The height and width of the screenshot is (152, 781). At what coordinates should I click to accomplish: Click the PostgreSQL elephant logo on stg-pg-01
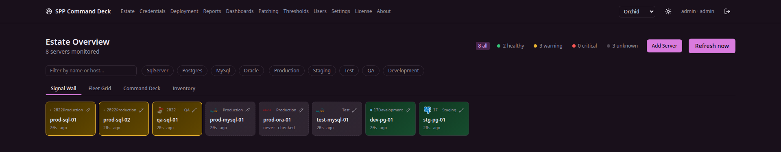(x=427, y=110)
